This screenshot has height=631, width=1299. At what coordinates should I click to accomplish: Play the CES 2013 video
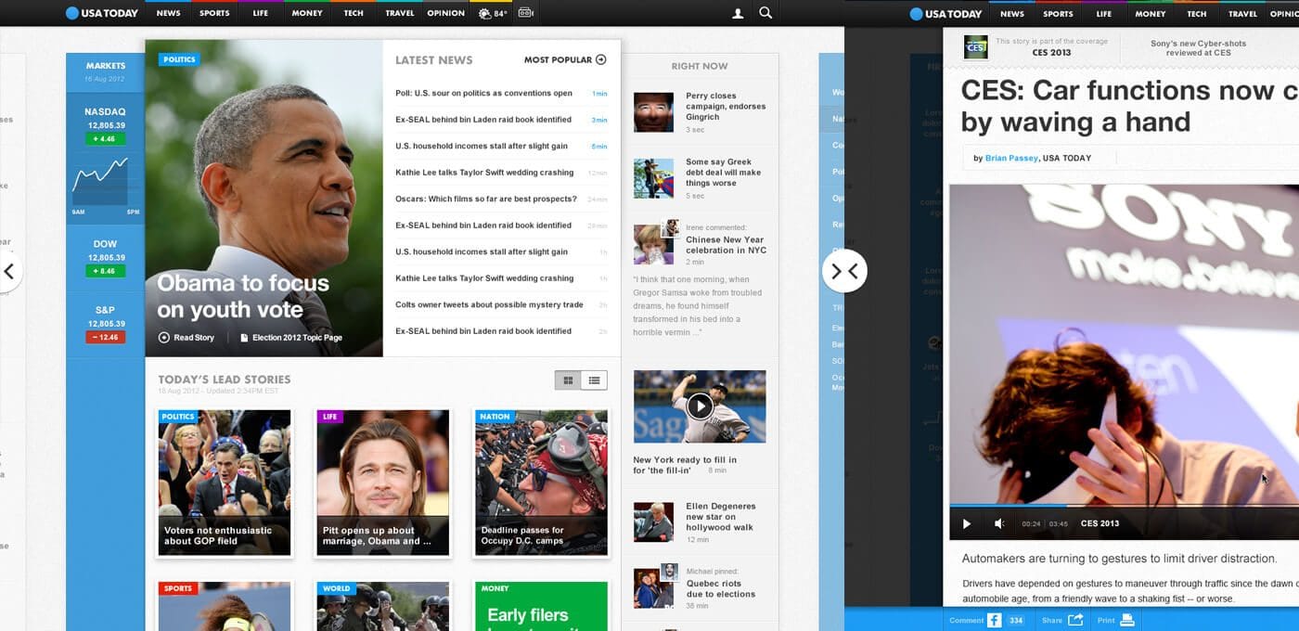pyautogui.click(x=966, y=523)
